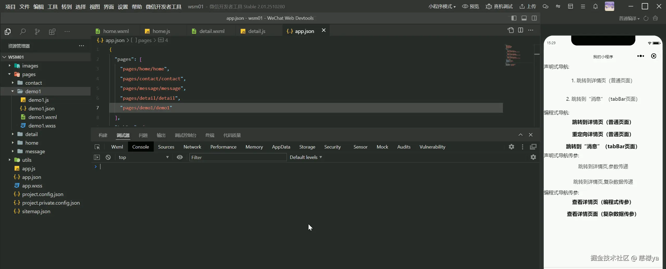666x269 pixels.
Task: Open the Project menu in menu bar
Action: point(10,6)
